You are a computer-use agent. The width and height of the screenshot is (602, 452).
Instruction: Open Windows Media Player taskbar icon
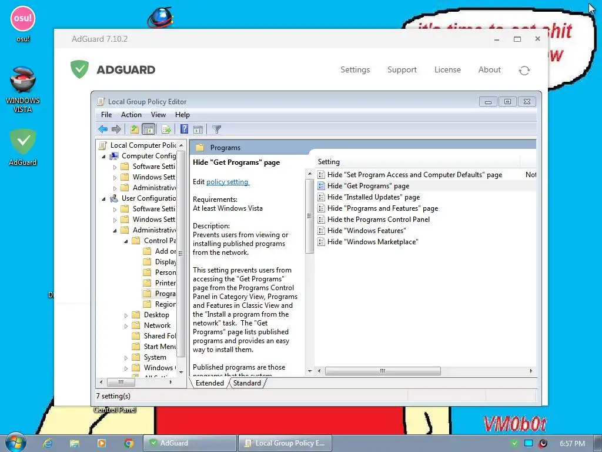[x=101, y=443]
